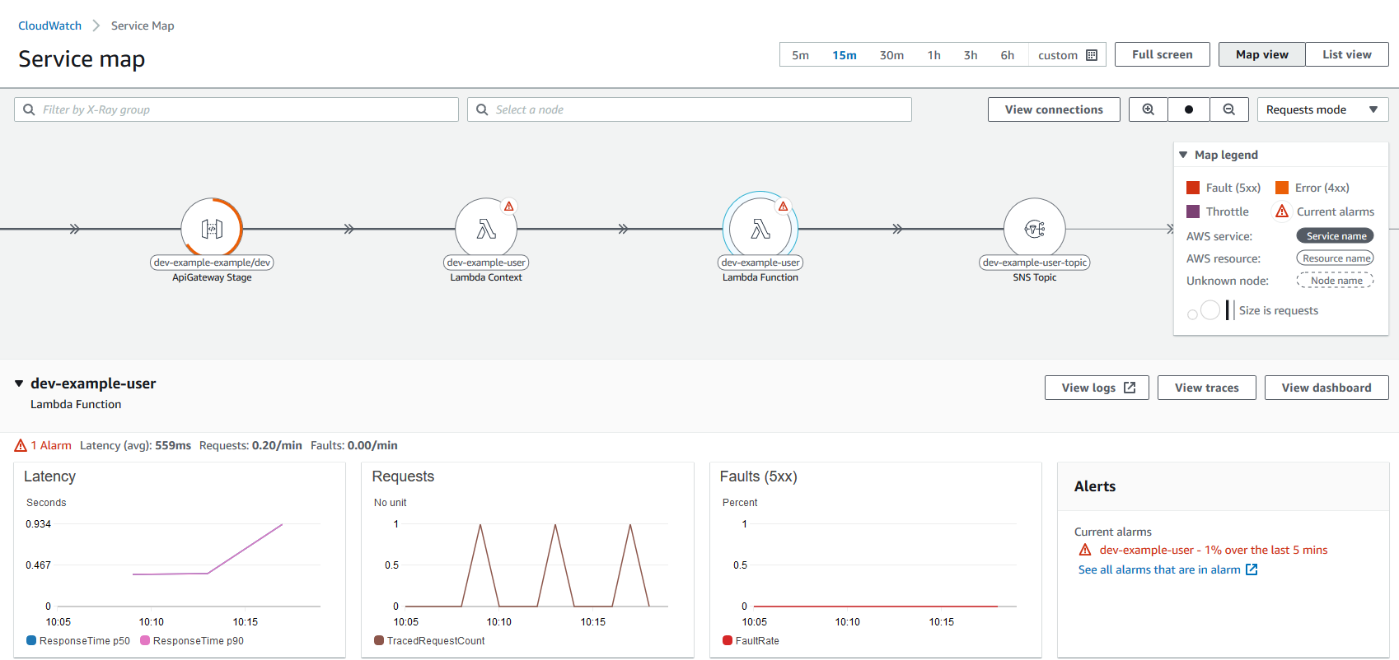Switch to List view
This screenshot has width=1399, height=660.
1347,54
